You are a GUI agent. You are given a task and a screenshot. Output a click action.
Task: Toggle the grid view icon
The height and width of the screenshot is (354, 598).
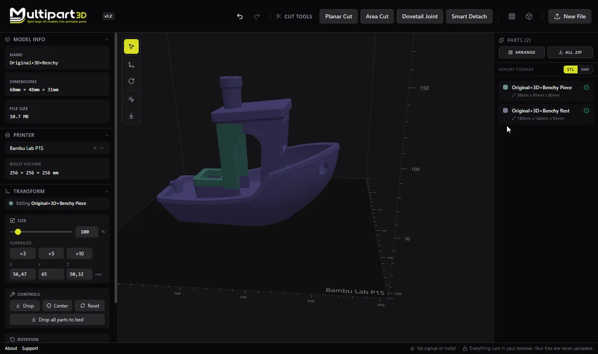pos(512,17)
